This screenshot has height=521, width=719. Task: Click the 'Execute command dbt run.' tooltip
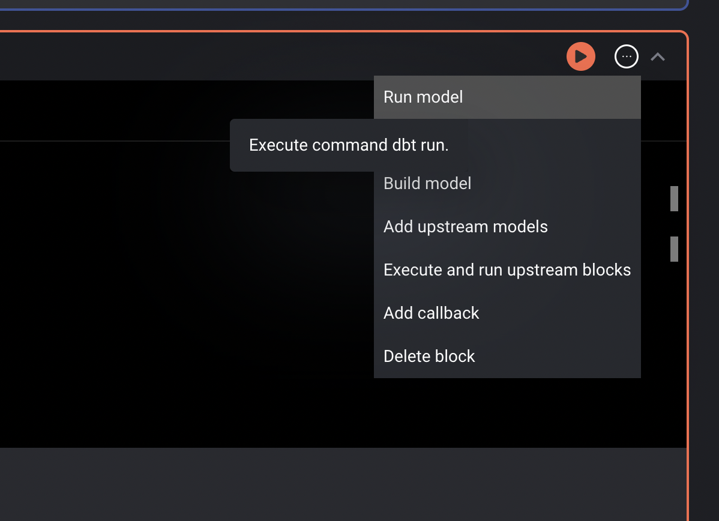point(349,145)
